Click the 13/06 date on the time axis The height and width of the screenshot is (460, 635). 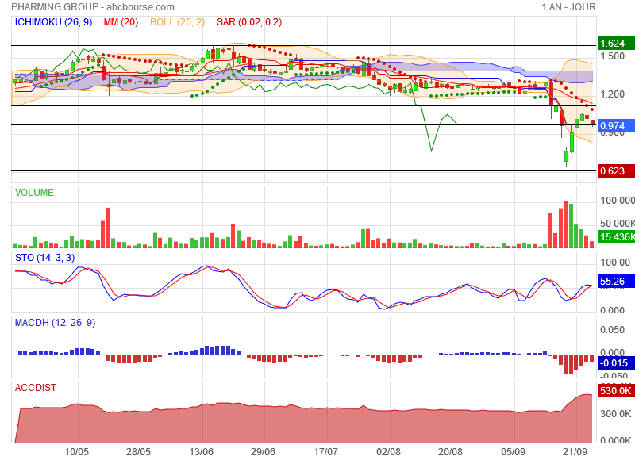201,451
